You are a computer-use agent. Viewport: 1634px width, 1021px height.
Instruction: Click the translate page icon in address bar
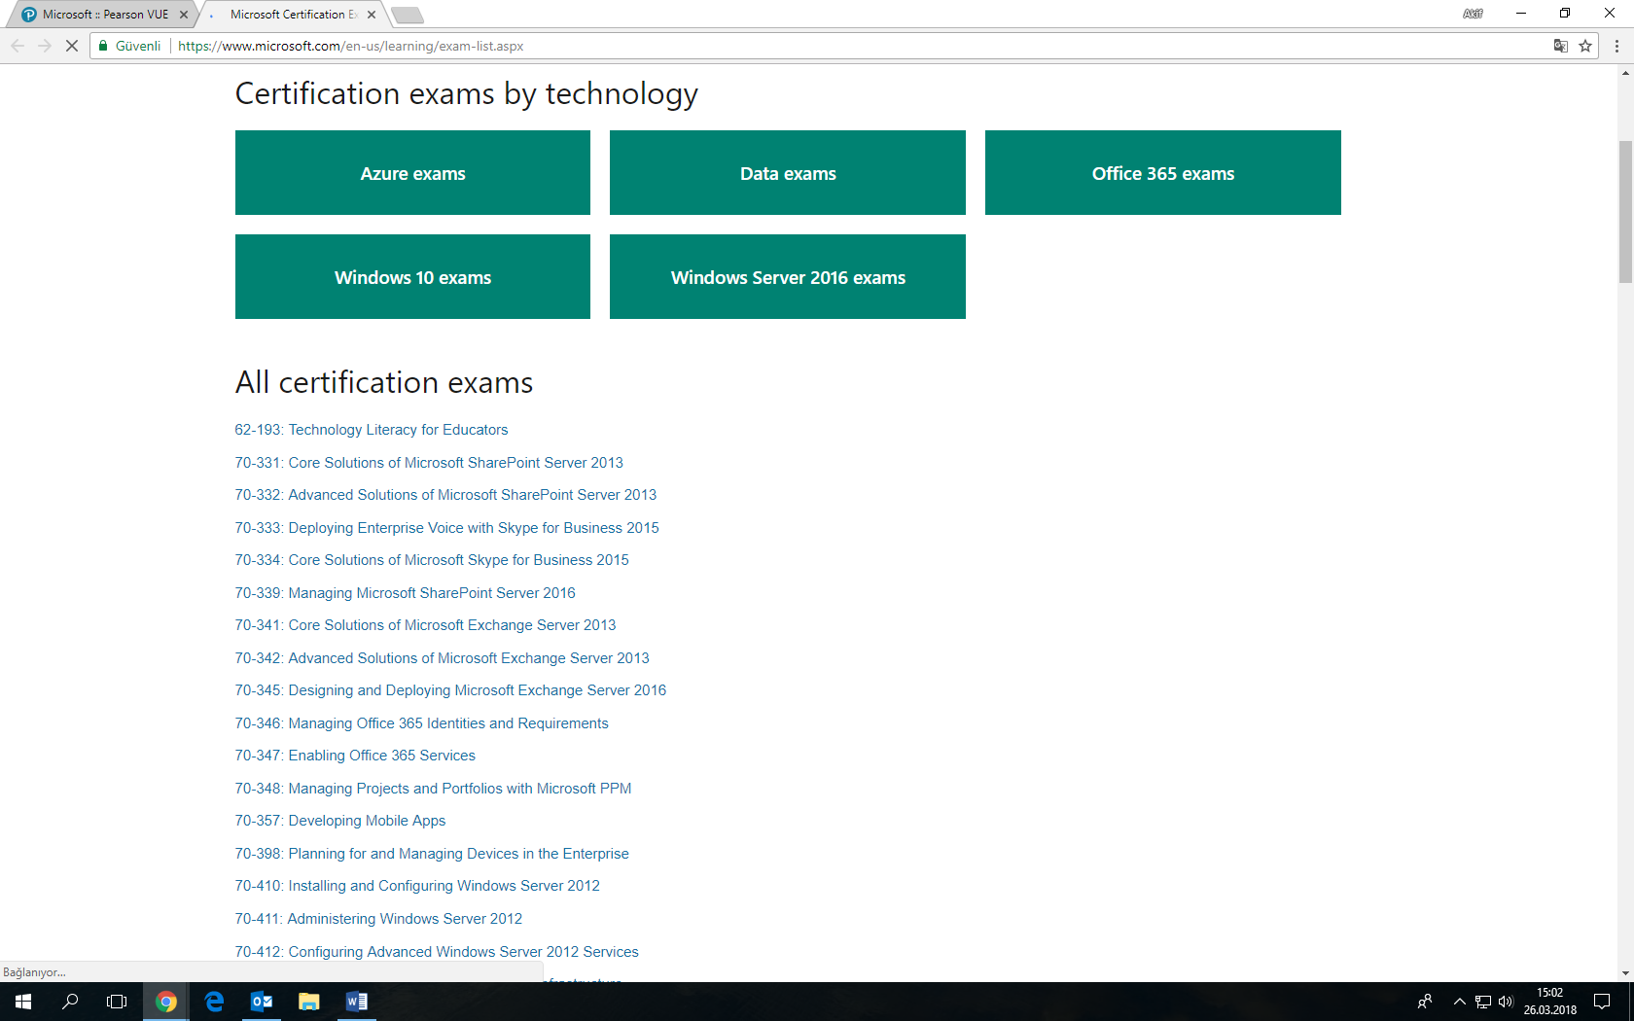[1561, 46]
